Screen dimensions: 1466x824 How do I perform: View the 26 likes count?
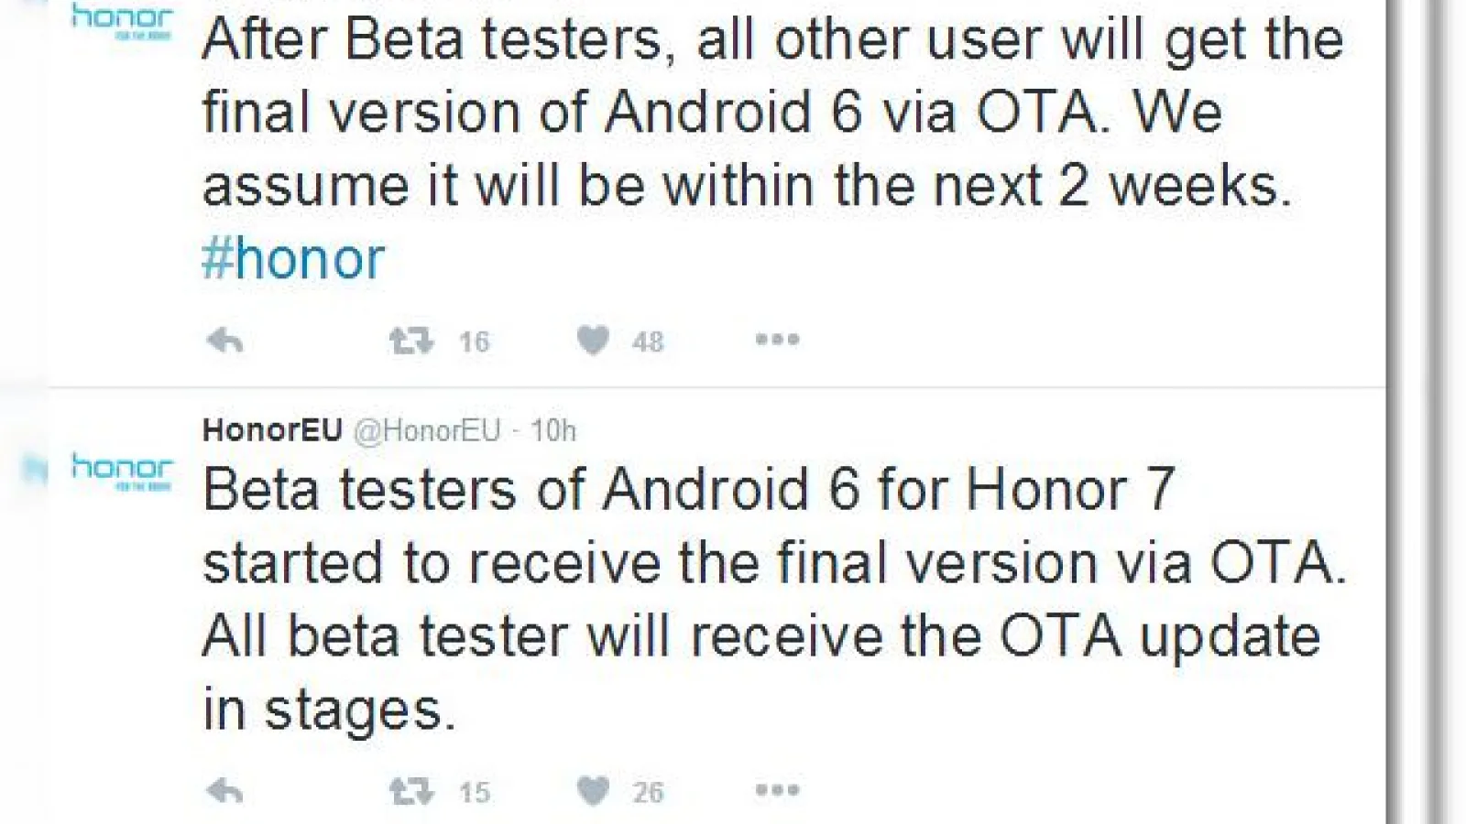[x=647, y=792]
